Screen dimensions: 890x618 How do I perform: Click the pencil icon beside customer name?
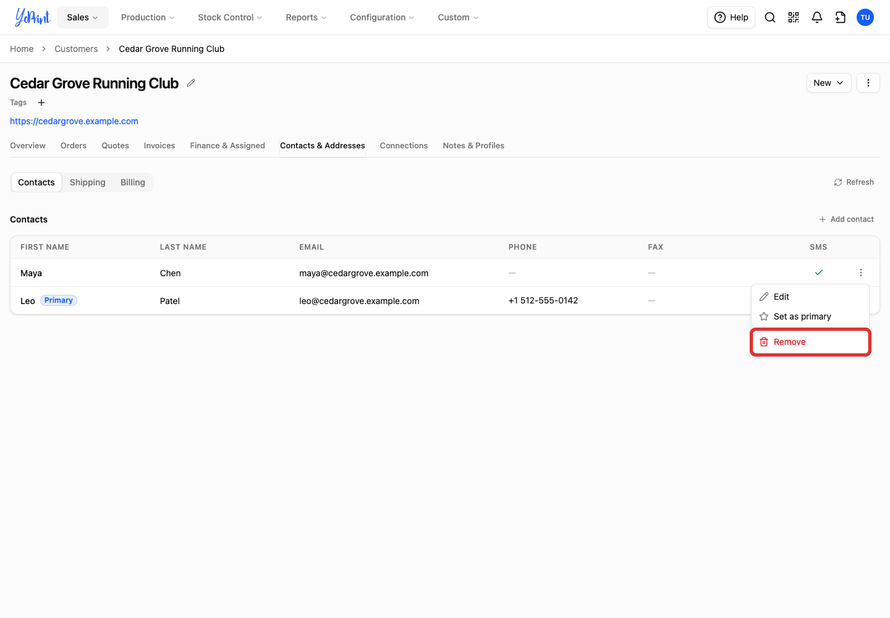(191, 83)
